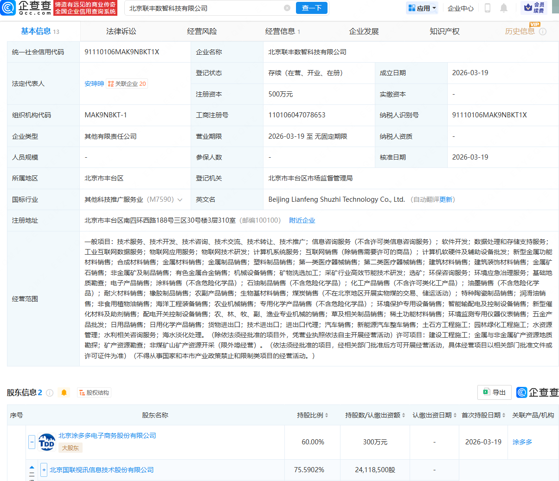Click the info icon next to 股东信息
The height and width of the screenshot is (481, 559).
[x=50, y=392]
